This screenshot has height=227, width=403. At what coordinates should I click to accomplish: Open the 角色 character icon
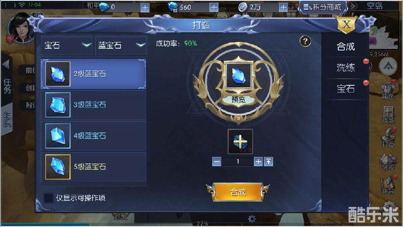click(x=388, y=91)
